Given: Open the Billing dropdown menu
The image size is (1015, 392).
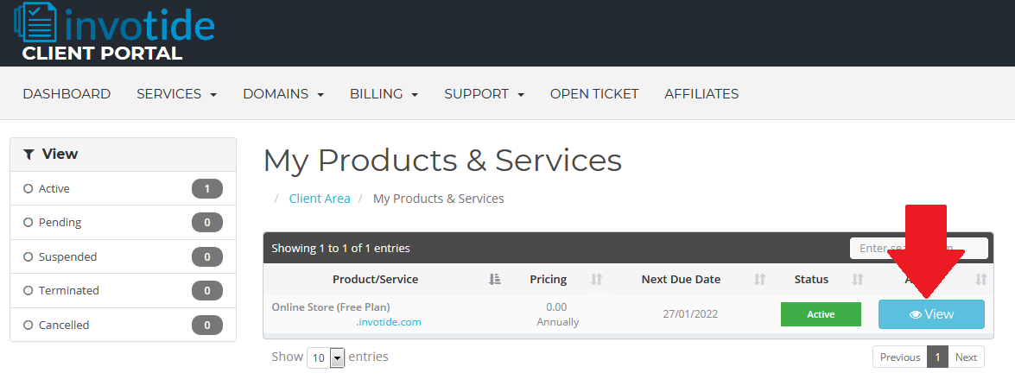Looking at the screenshot, I should (x=384, y=94).
